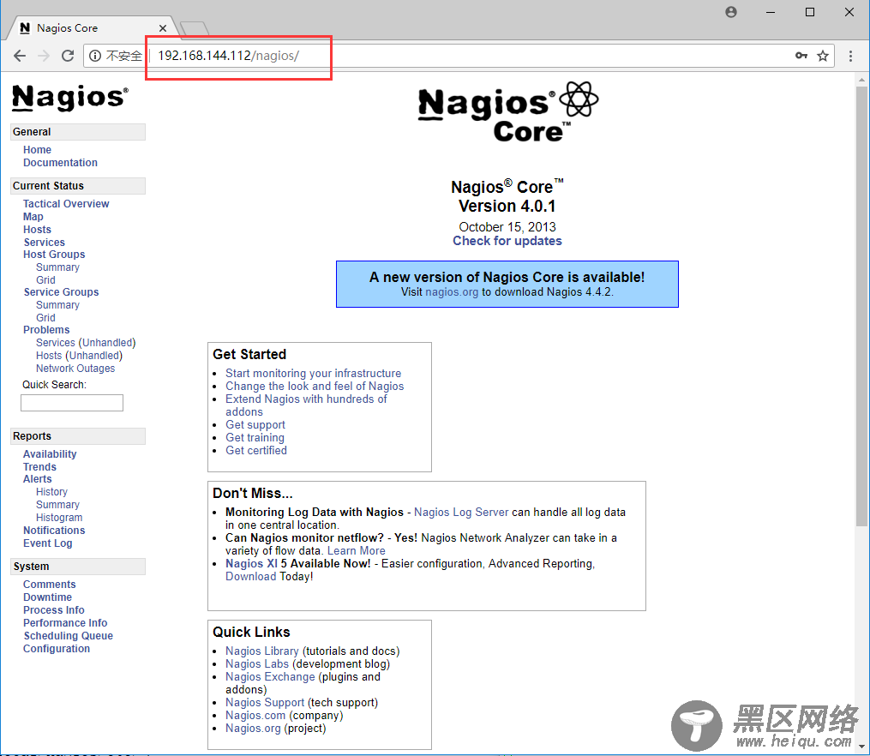This screenshot has width=870, height=756.
Task: Click the Download link for Nagios XI
Action: [x=251, y=576]
